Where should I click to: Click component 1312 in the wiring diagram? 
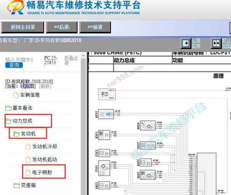(x=104, y=168)
